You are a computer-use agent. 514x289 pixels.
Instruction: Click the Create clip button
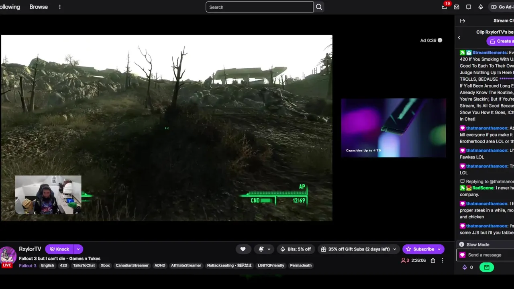coord(500,41)
